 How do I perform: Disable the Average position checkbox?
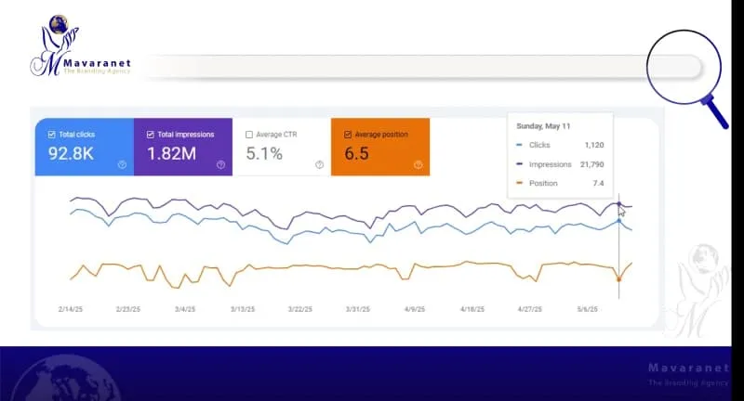(348, 135)
